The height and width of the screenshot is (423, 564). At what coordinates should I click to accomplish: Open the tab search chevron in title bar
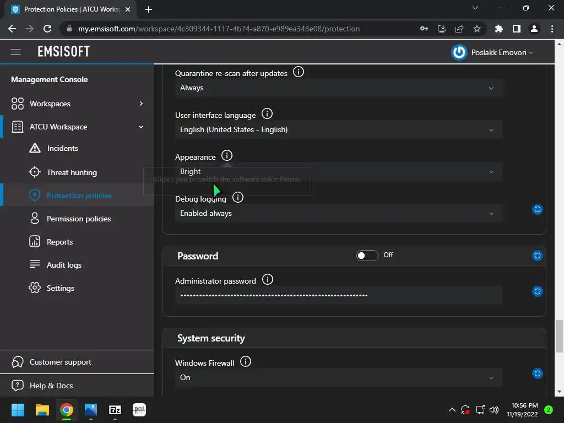[475, 8]
